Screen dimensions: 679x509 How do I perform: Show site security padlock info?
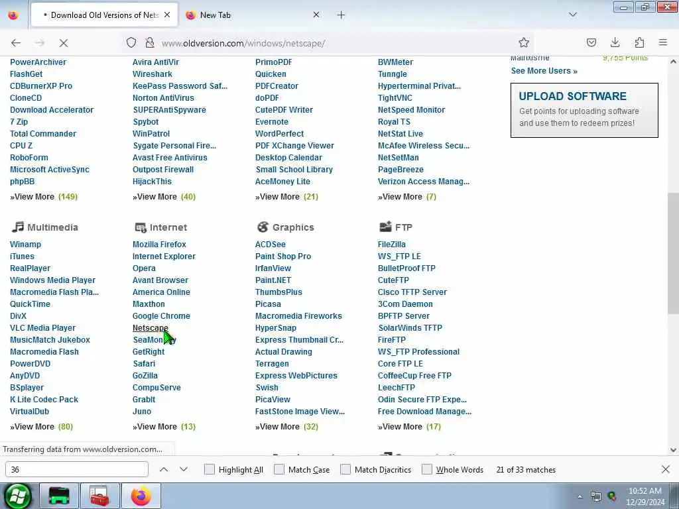150,42
